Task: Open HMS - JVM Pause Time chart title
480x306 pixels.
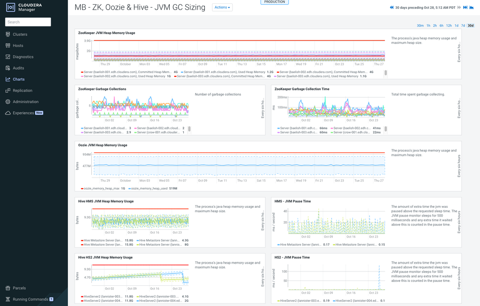Action: click(x=292, y=201)
